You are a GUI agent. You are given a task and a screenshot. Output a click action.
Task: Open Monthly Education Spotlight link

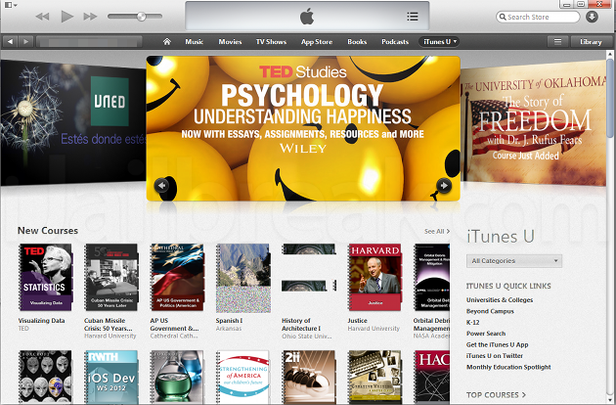click(x=508, y=367)
